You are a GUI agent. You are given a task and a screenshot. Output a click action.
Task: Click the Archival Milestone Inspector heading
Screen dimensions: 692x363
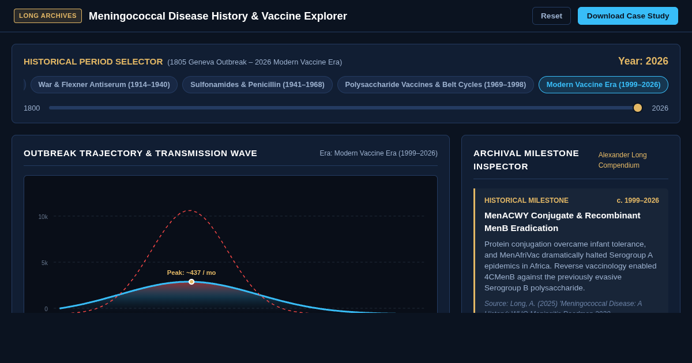click(526, 160)
